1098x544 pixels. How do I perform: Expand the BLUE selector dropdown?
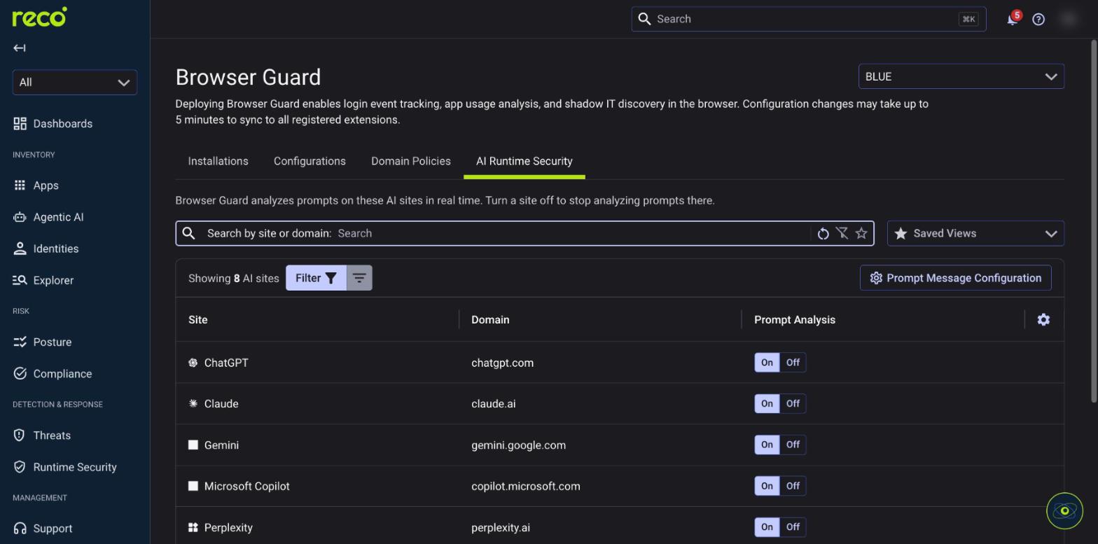click(x=961, y=77)
